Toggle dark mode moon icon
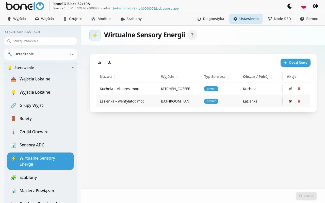The image size is (325, 203). pos(290,6)
